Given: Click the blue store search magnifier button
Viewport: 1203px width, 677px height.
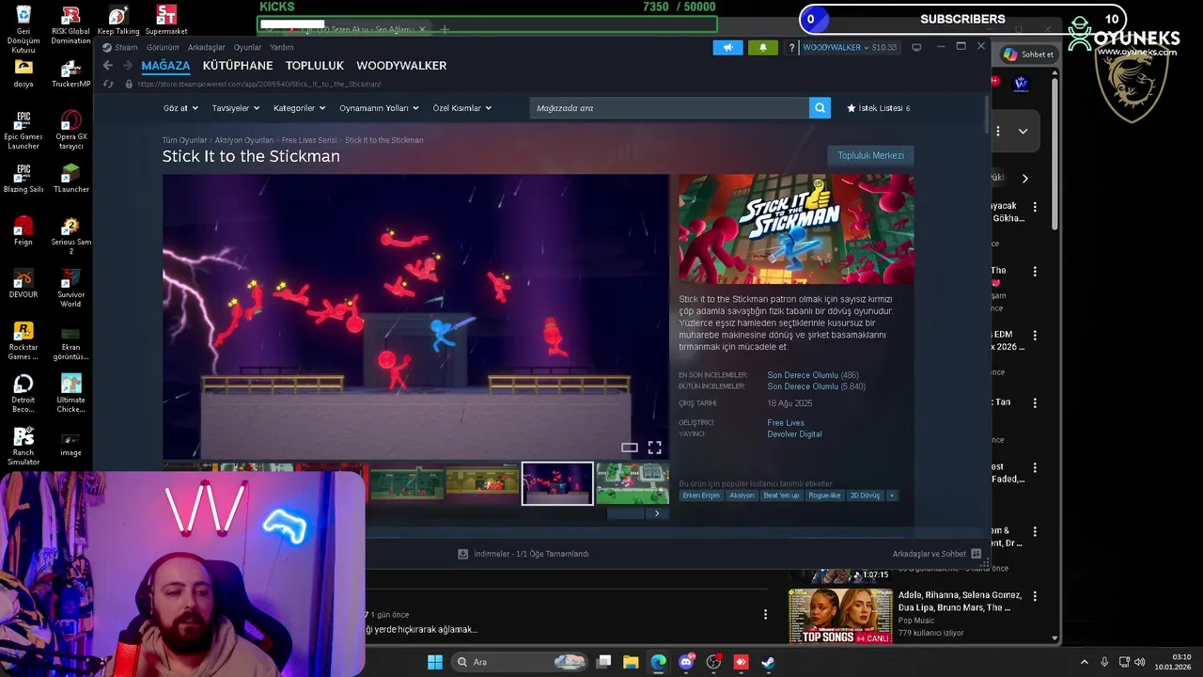Looking at the screenshot, I should tap(820, 108).
